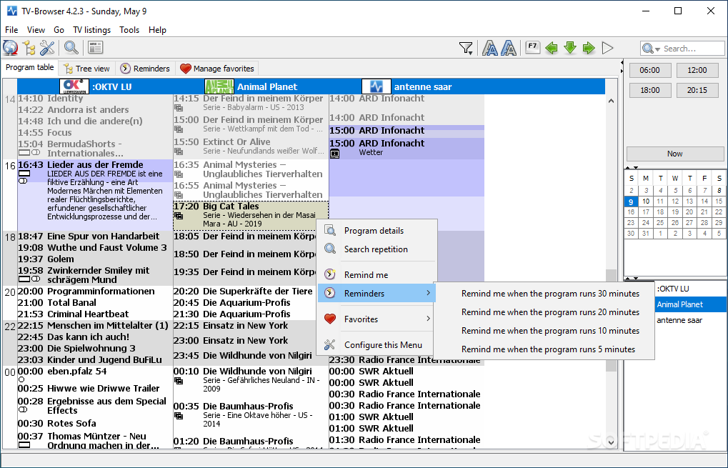Open the TV listings menu
The image size is (728, 468).
(92, 30)
